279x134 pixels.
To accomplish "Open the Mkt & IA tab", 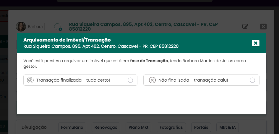I will [x=228, y=127].
